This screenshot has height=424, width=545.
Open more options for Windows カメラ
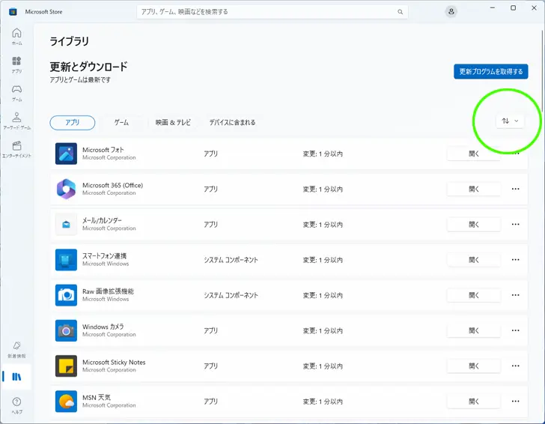tap(515, 330)
